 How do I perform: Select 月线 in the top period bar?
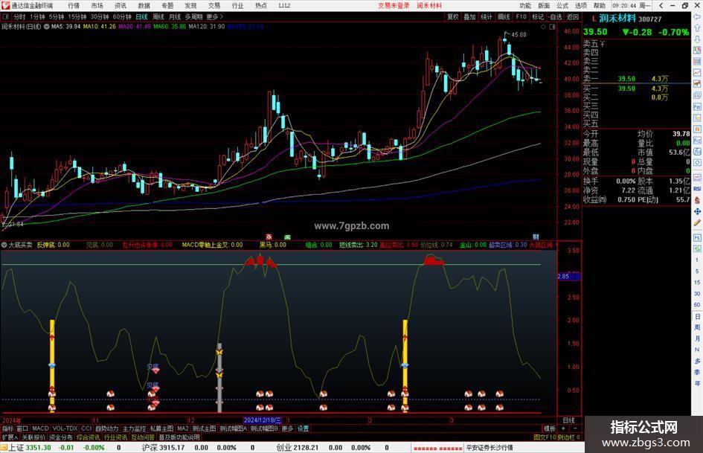pyautogui.click(x=175, y=17)
